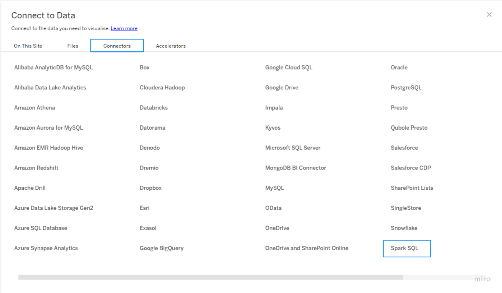Viewport: 502px width, 293px height.
Task: Pick the Snowflake connector
Action: (x=404, y=228)
